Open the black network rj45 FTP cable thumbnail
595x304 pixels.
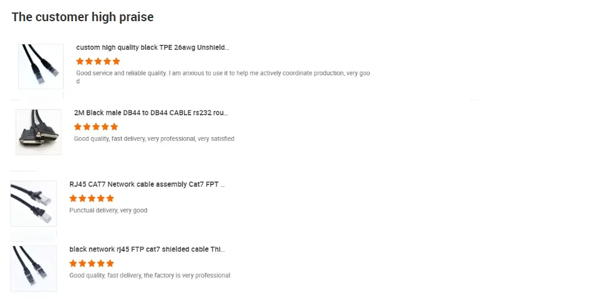pos(34,268)
